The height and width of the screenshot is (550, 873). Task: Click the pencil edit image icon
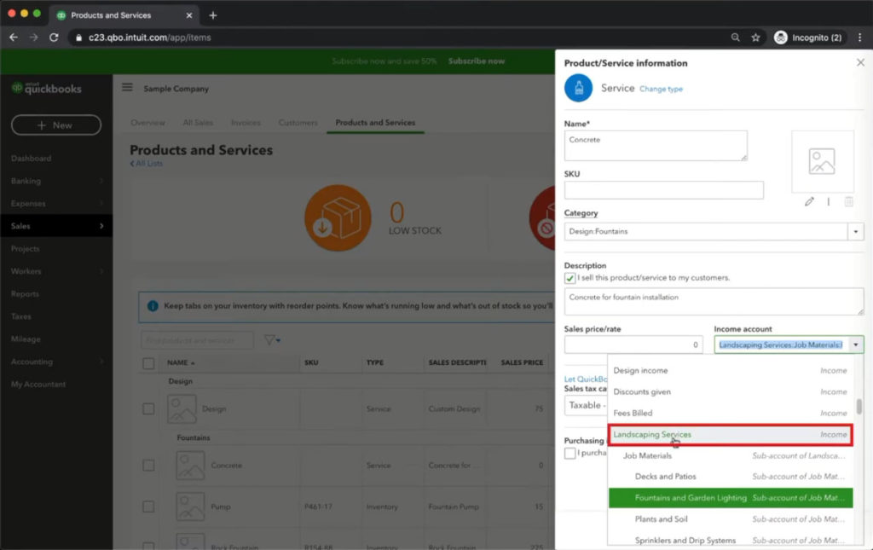(x=809, y=201)
